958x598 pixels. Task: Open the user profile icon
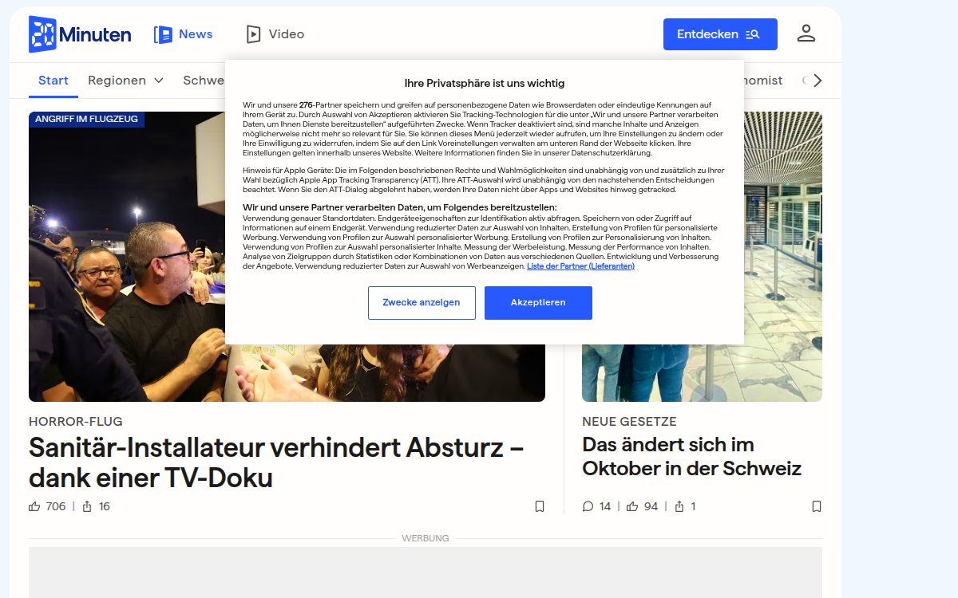(x=806, y=33)
